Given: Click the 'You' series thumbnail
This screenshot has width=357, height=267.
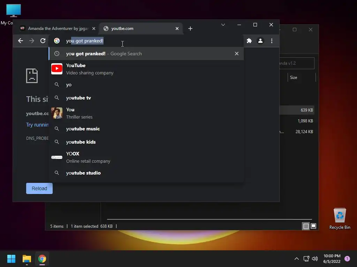Looking at the screenshot, I should (x=57, y=113).
